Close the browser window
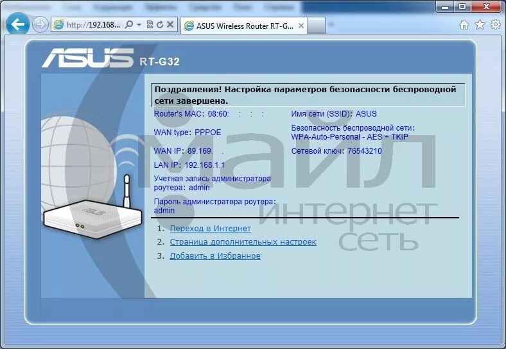This screenshot has height=349, width=506. tap(487, 6)
